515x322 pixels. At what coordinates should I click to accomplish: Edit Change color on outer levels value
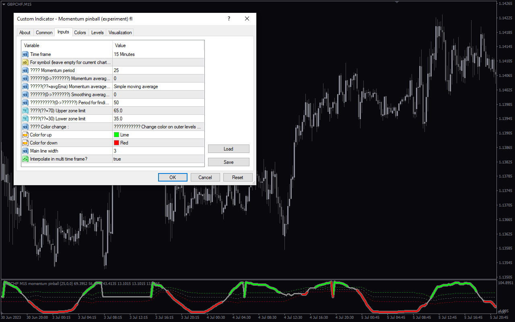(158, 127)
